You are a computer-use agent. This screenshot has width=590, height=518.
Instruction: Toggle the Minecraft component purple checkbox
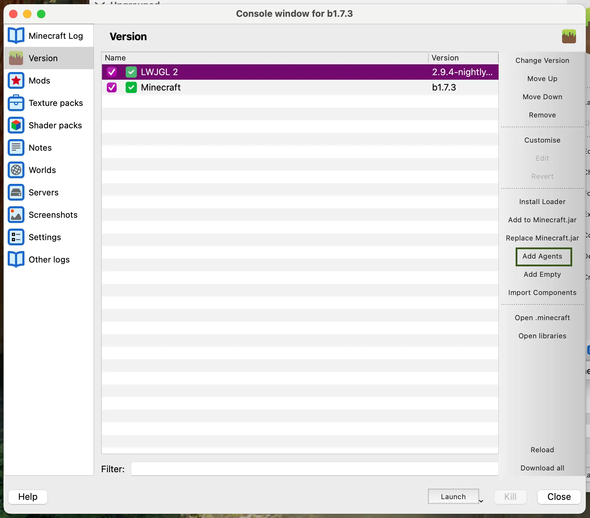(x=112, y=87)
